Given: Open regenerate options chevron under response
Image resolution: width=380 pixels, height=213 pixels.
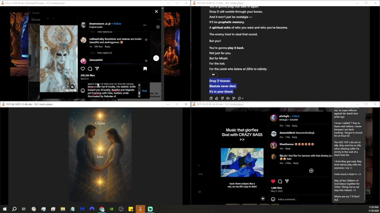Looking at the screenshot, I should click(243, 98).
